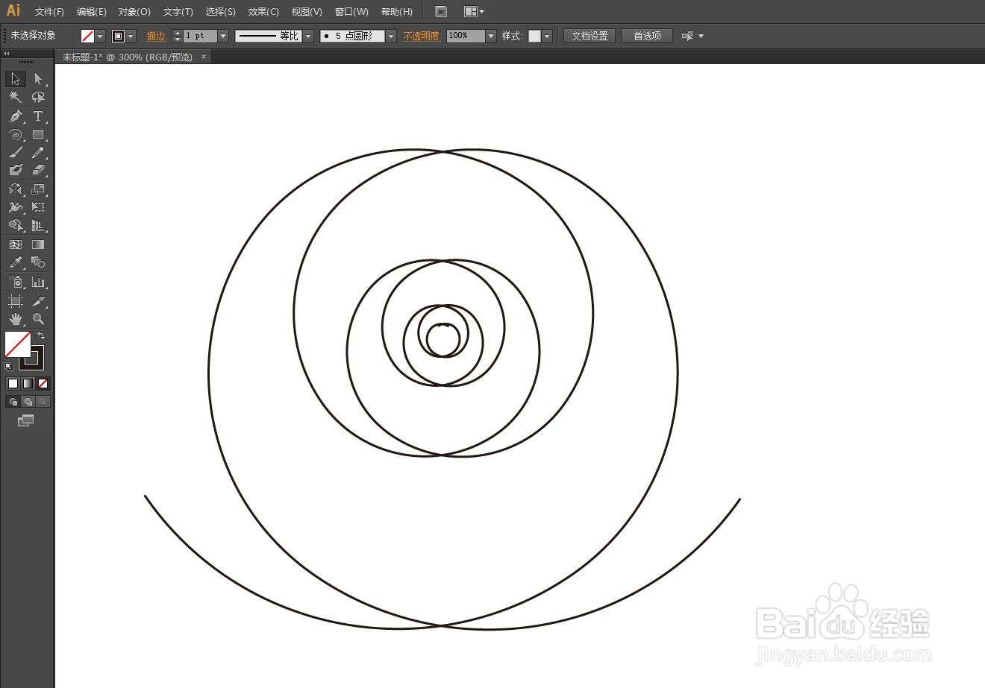Select the Lasso tool
Viewport: 985px width, 688px height.
click(x=38, y=98)
